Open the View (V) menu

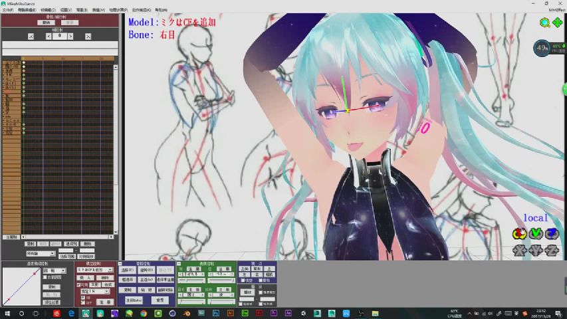pos(66,10)
